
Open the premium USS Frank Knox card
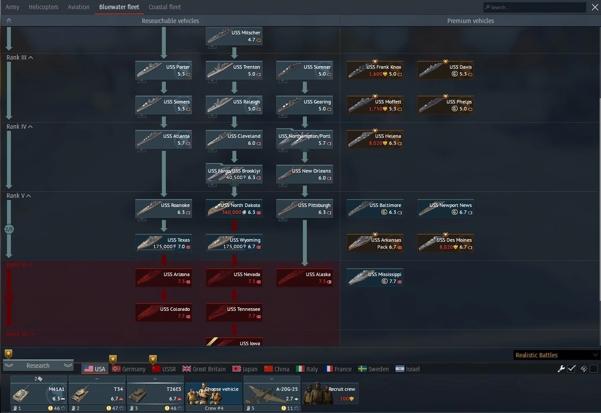click(375, 70)
